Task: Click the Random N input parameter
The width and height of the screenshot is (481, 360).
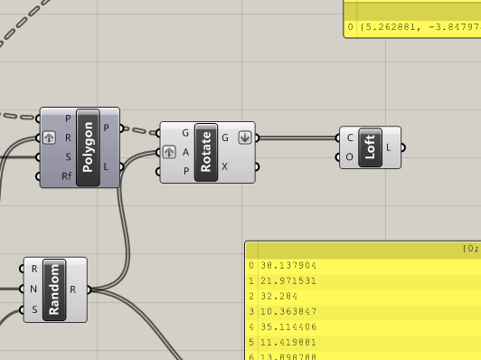Action: [33, 289]
